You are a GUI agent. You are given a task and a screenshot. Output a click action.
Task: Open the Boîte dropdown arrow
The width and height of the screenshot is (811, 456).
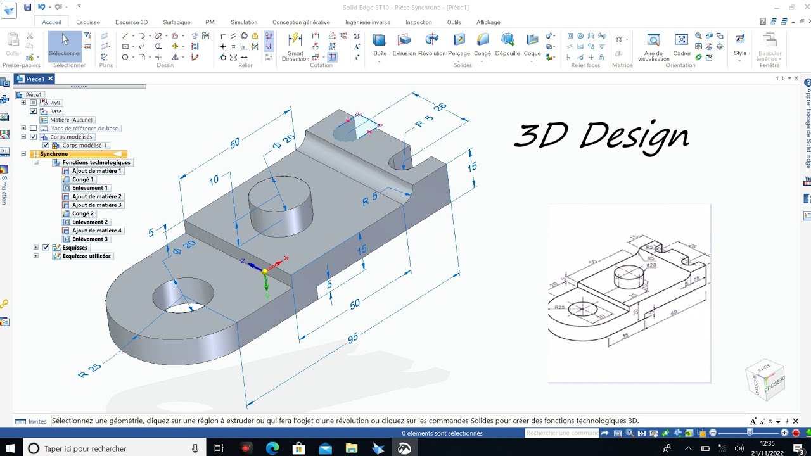coord(380,61)
